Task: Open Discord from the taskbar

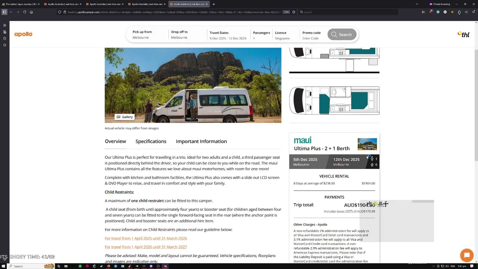Action: click(x=151, y=266)
